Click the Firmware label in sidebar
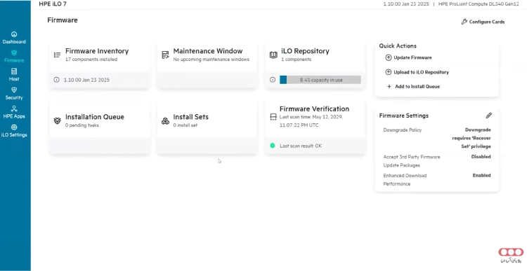Image resolution: width=527 pixels, height=271 pixels. (x=14, y=61)
